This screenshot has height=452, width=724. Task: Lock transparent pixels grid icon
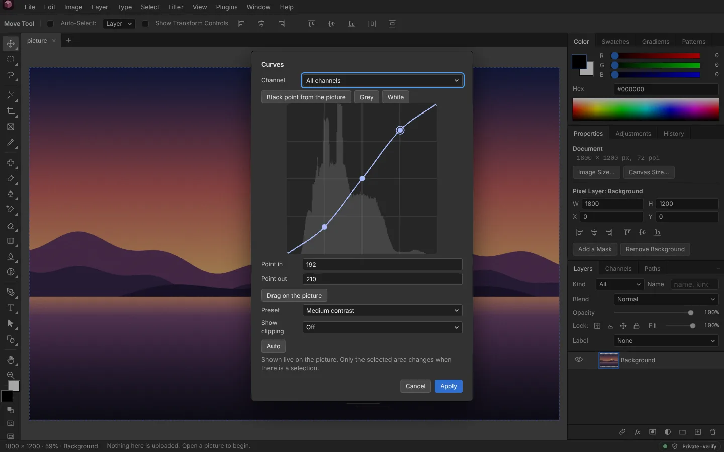597,326
